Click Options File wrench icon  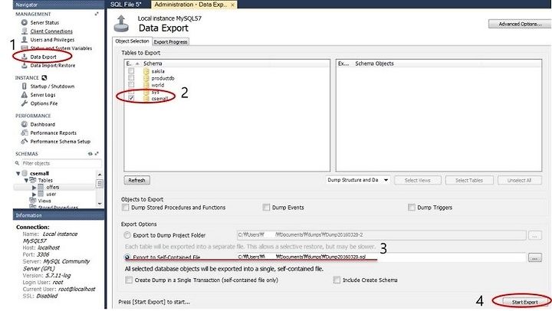tap(25, 103)
